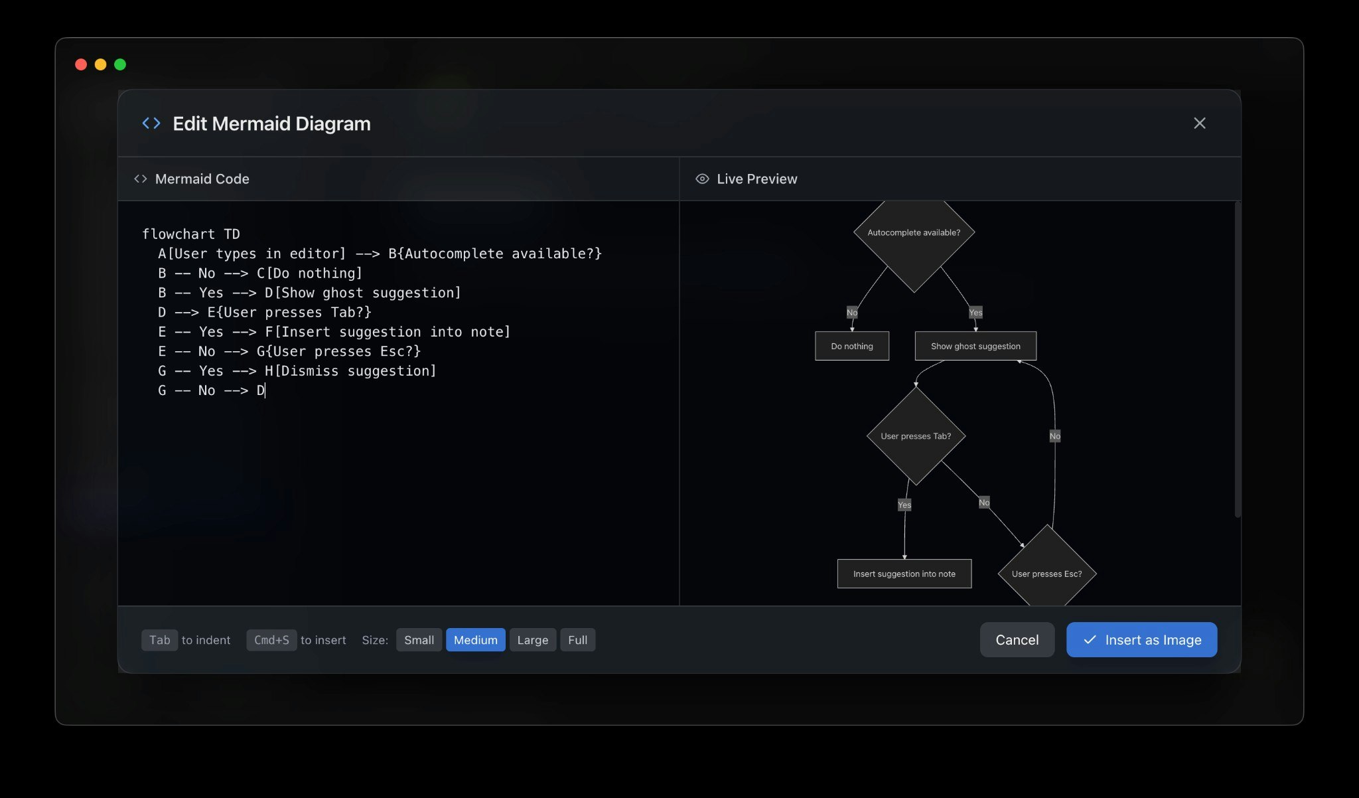Click the checkmark icon on the Insert as Image button
Screen dimensions: 1359x798
point(1090,640)
